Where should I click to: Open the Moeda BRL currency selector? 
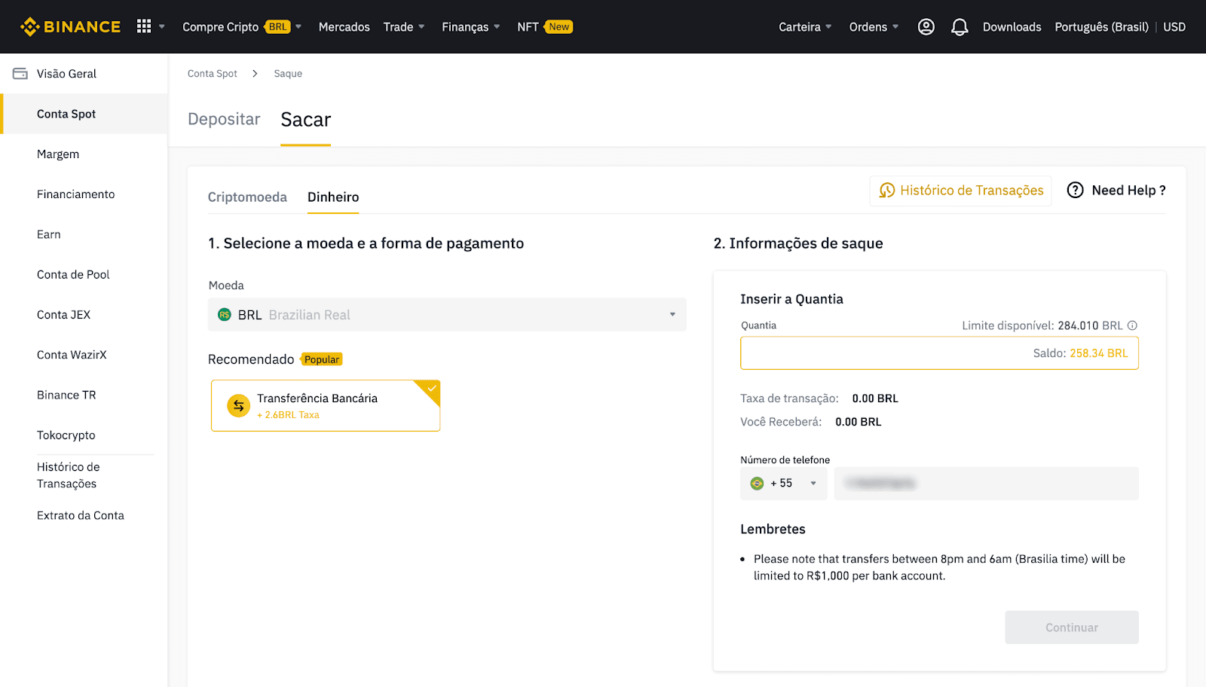(x=447, y=315)
